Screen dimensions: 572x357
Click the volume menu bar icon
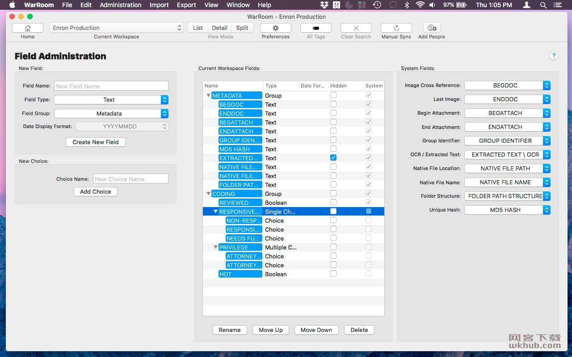pyautogui.click(x=433, y=5)
